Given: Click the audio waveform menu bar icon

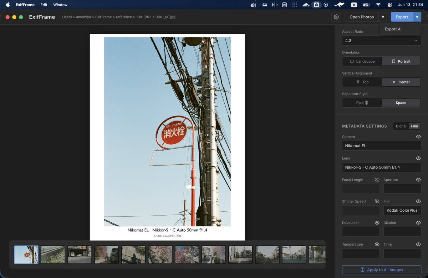Looking at the screenshot, I should (x=275, y=5).
